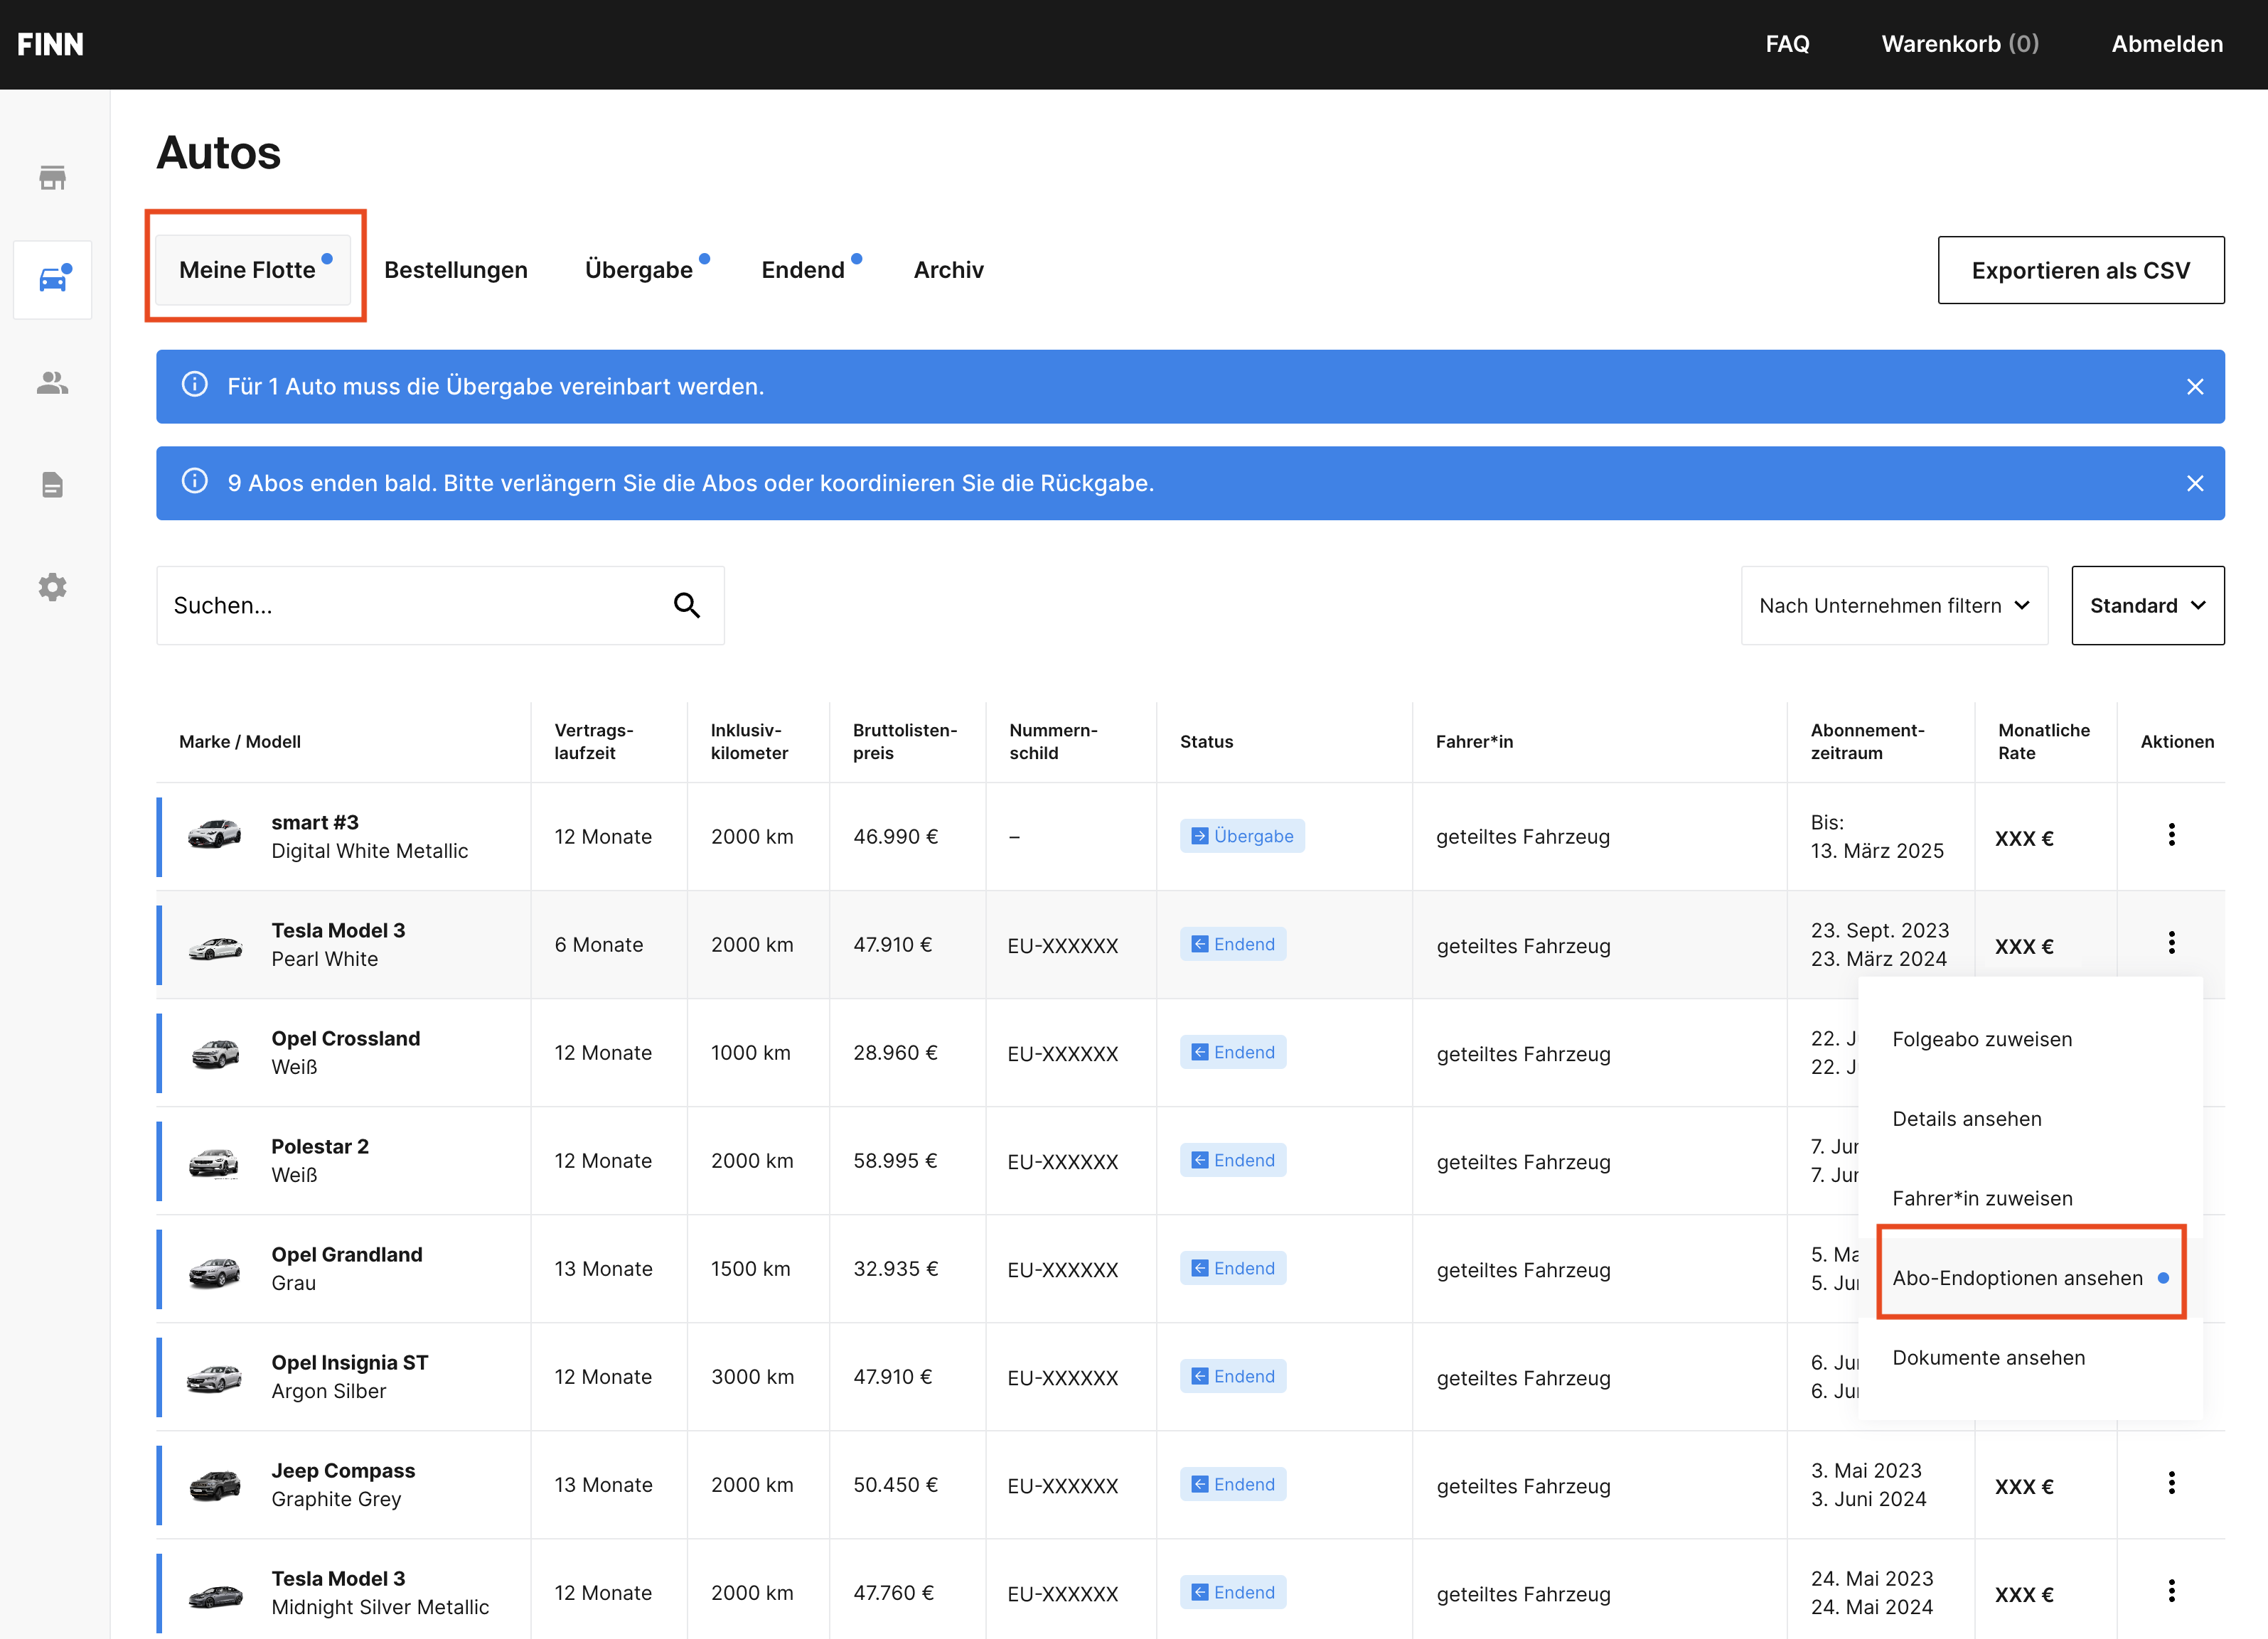
Task: Open the store icon in sidebar
Action: click(52, 178)
